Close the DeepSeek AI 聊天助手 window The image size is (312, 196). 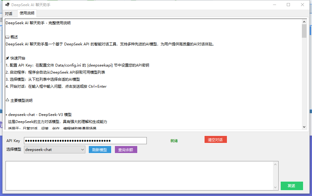coord(302,5)
